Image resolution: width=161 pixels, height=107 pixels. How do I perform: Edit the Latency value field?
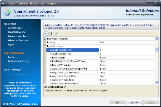click(x=127, y=42)
